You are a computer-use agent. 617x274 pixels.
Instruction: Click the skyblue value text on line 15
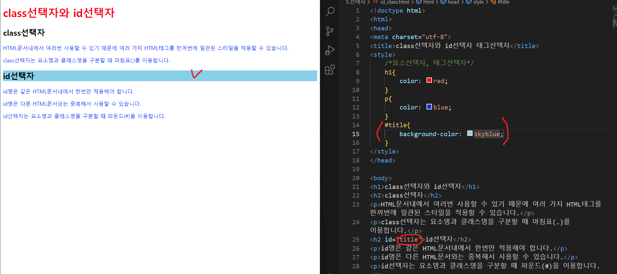(x=487, y=134)
